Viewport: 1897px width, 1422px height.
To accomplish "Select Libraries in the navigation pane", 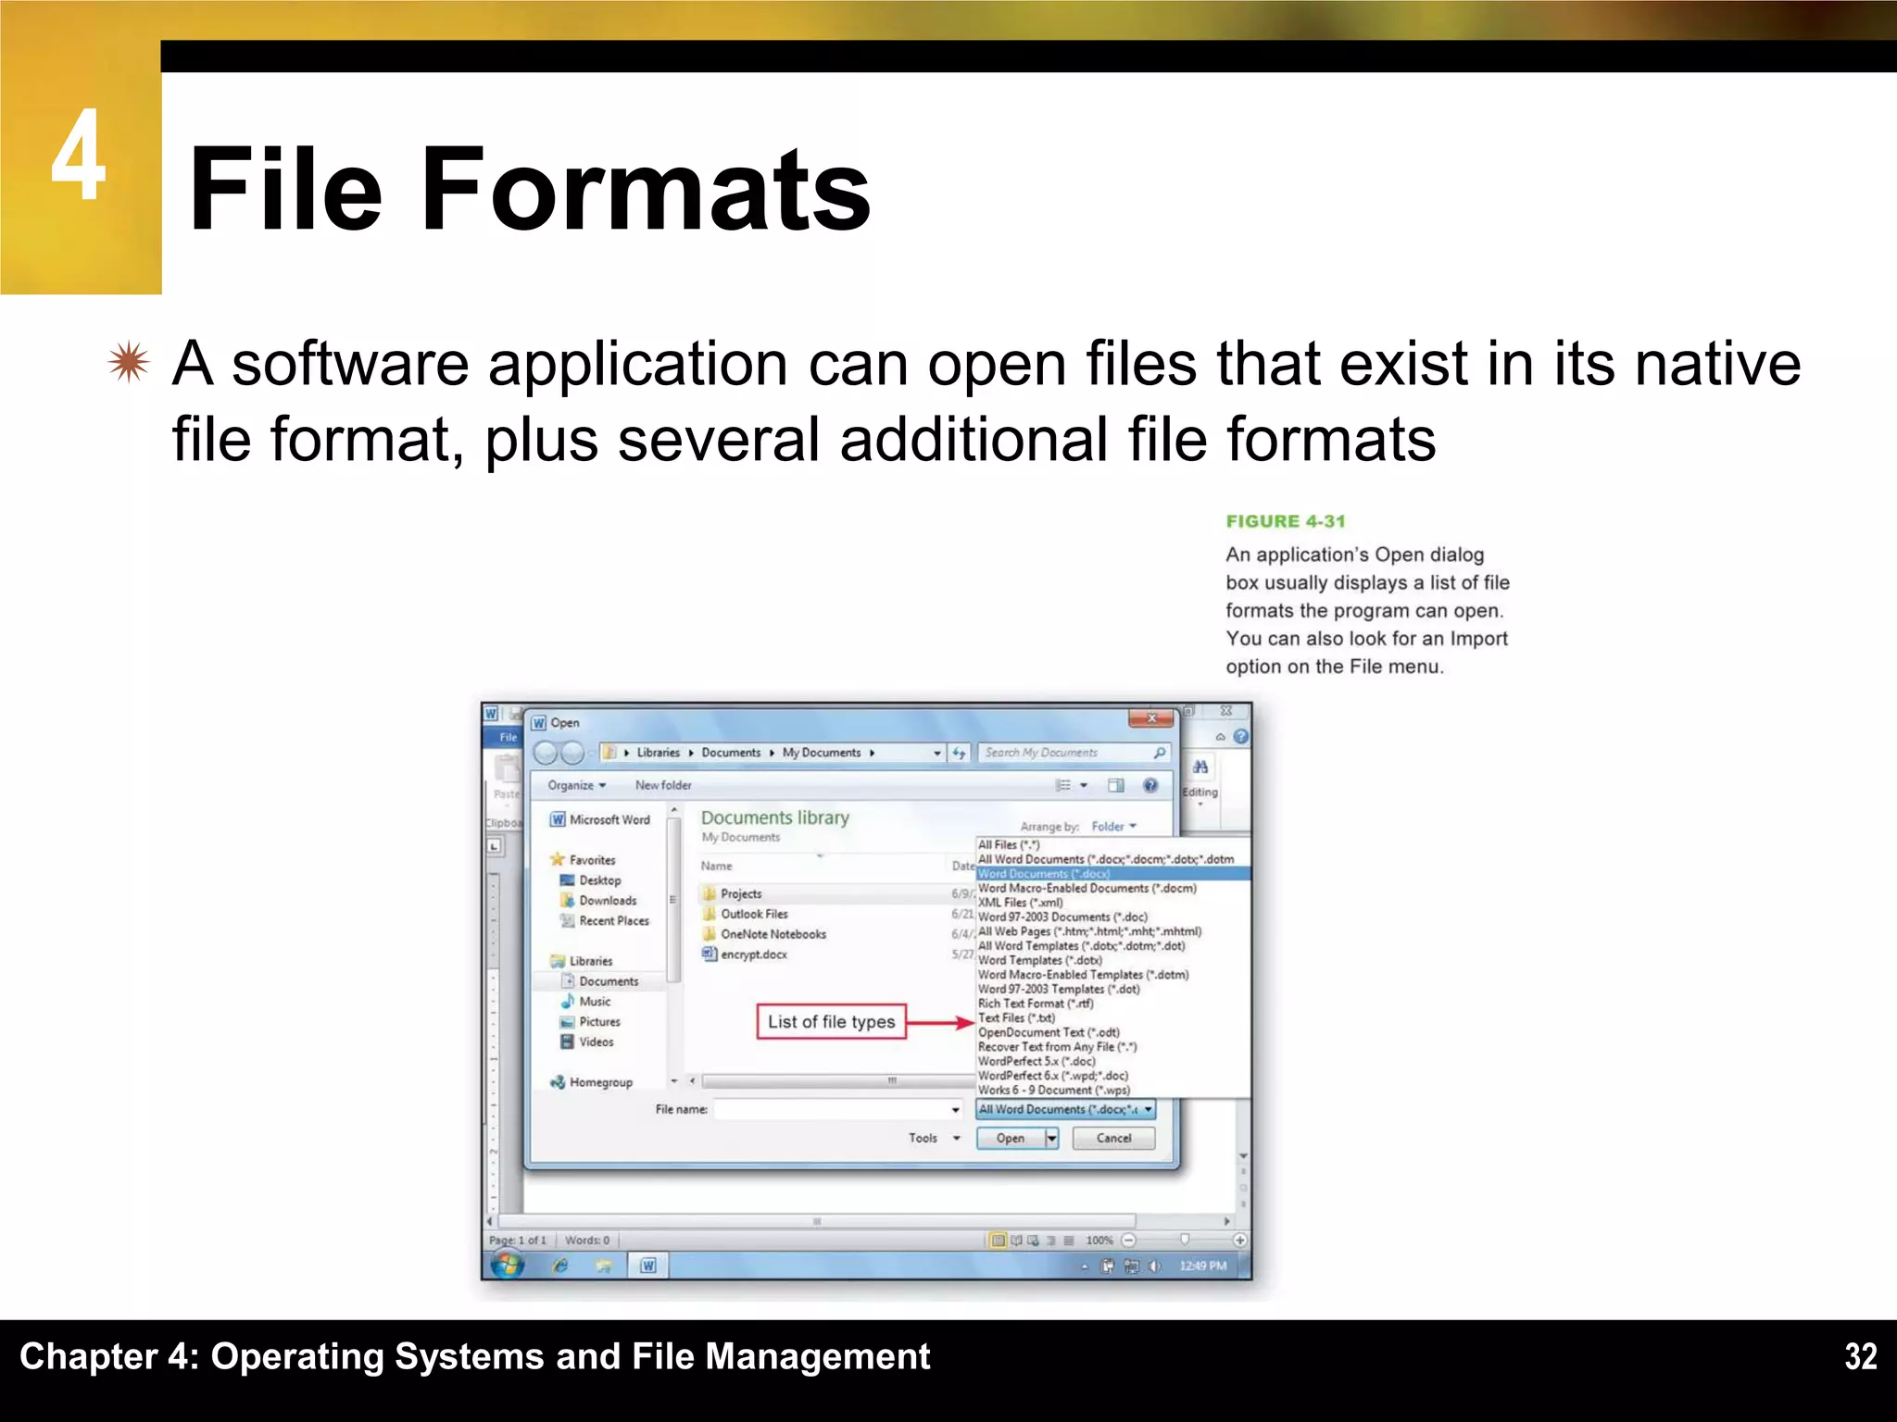I will [581, 961].
